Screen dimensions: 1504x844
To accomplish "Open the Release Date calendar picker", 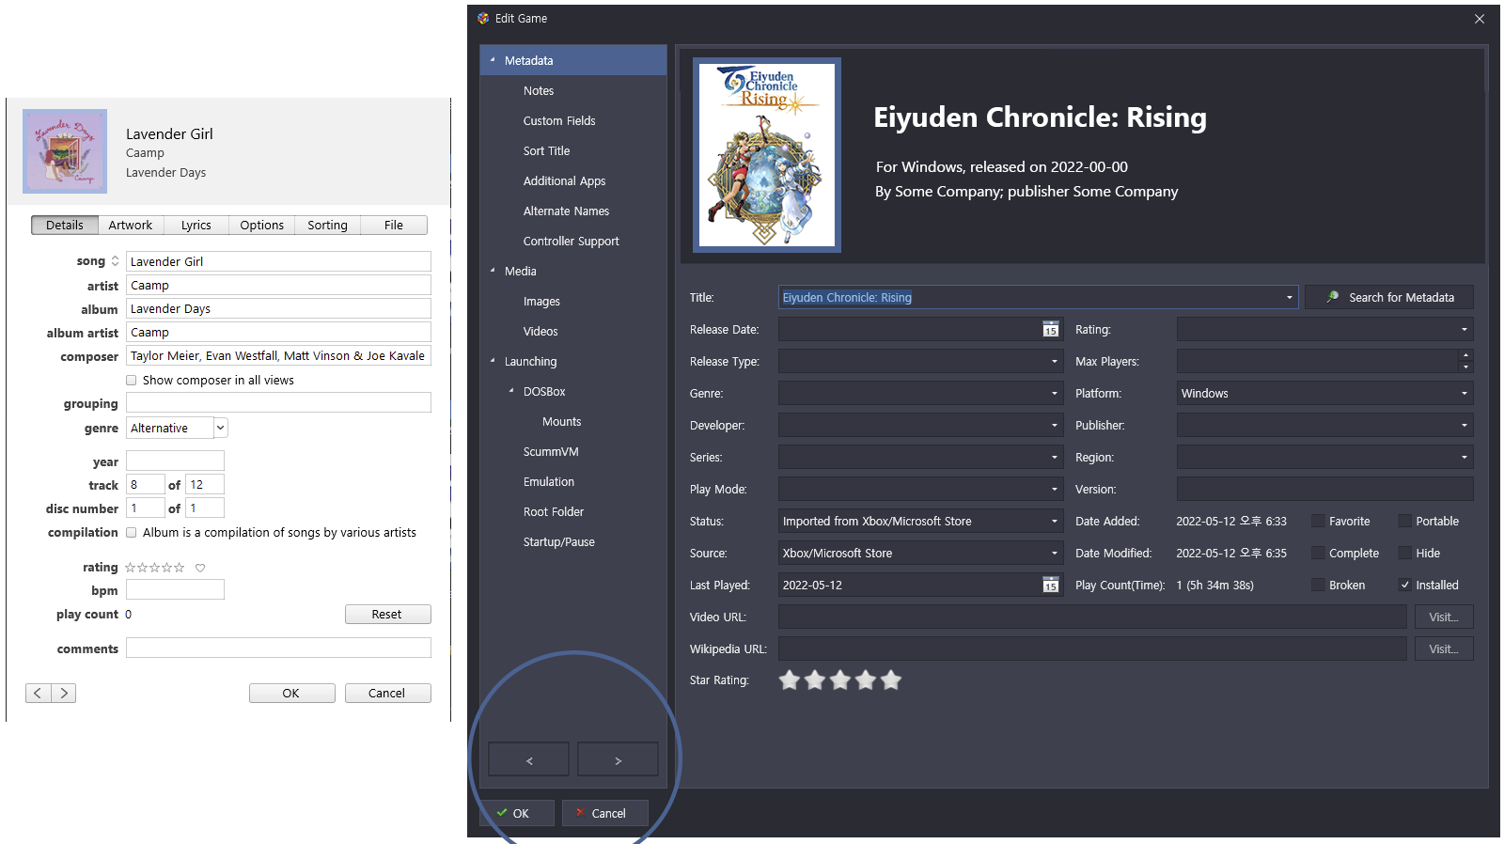I will coord(1051,330).
